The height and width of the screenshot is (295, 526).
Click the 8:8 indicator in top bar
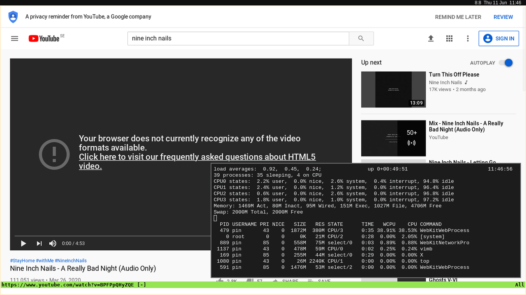click(478, 3)
